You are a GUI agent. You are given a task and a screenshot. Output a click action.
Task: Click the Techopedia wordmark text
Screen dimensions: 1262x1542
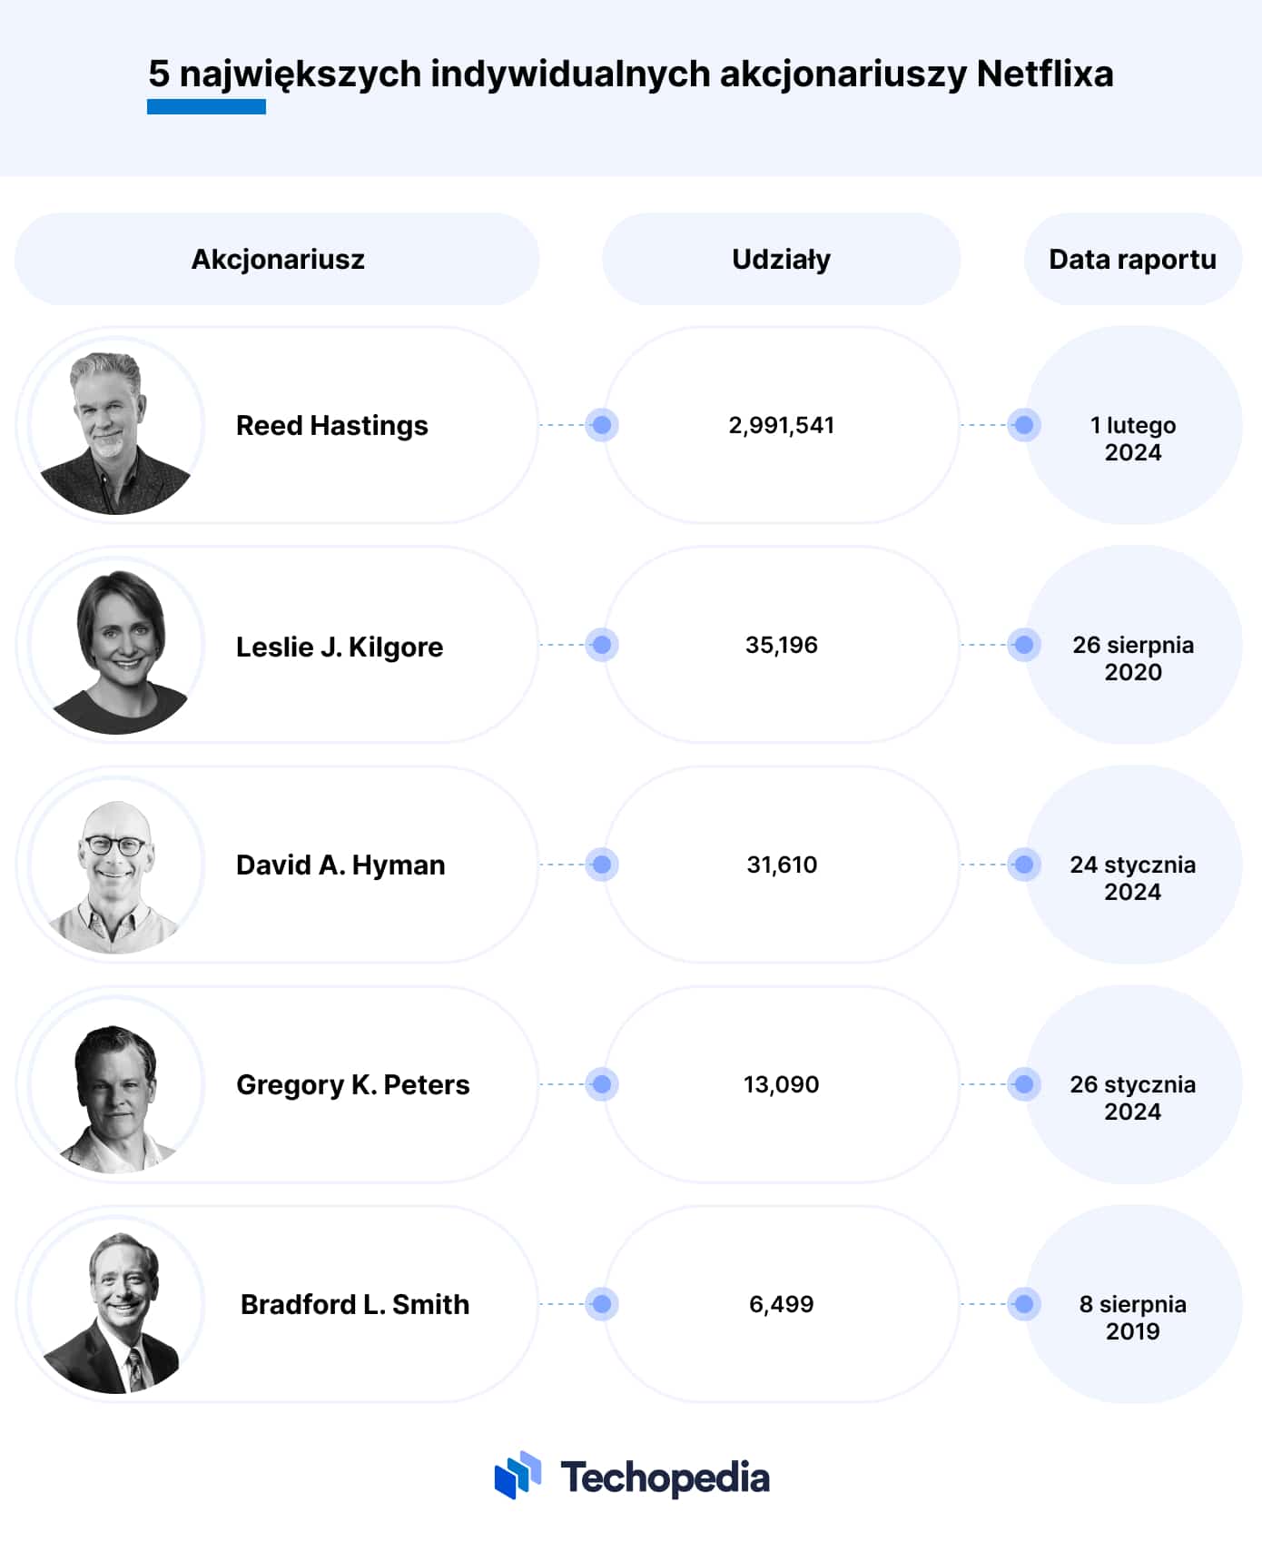(665, 1478)
